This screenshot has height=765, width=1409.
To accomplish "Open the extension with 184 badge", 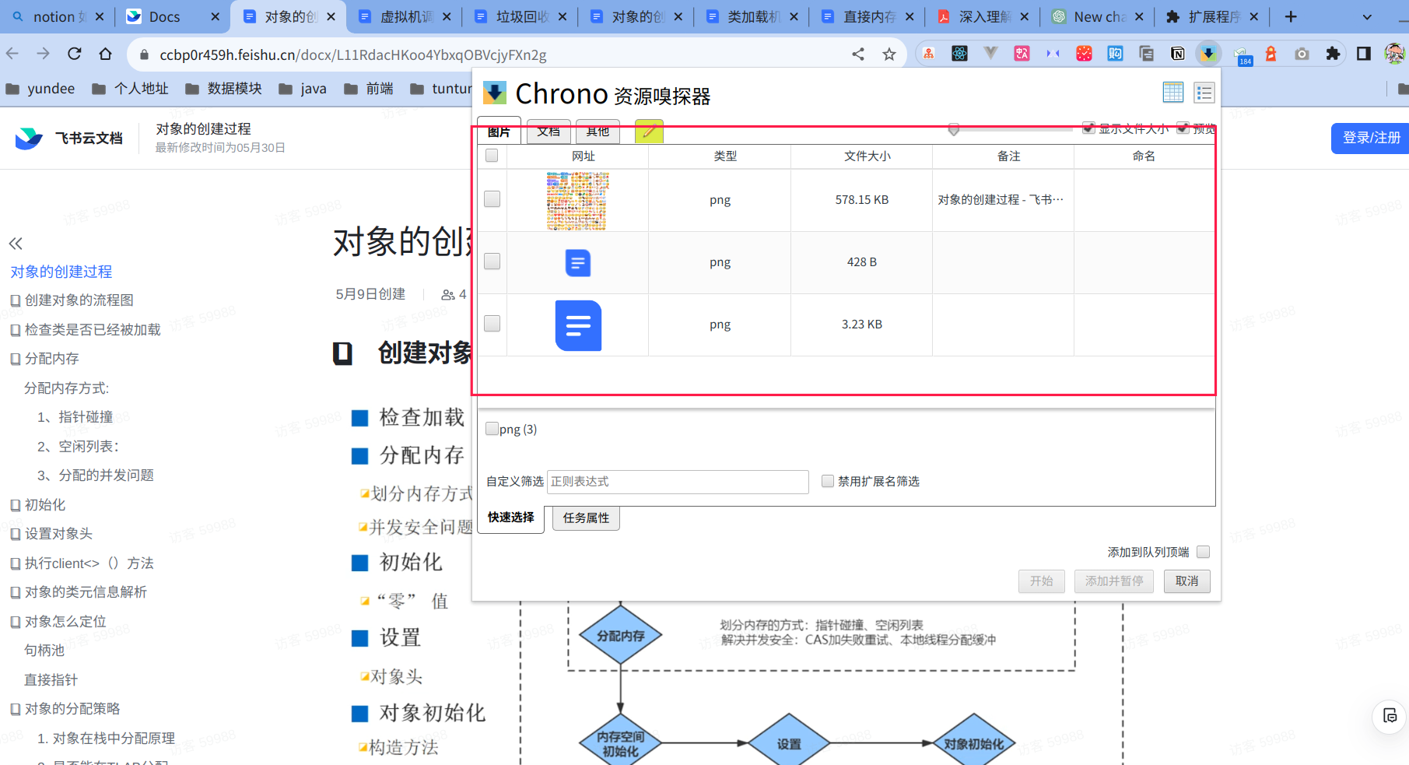I will [x=1242, y=55].
